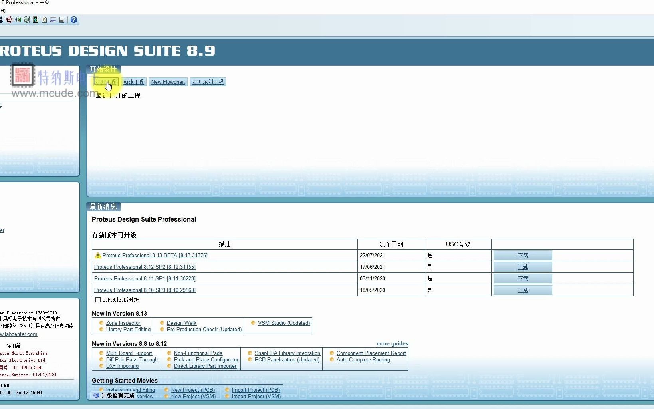Viewport: 654px width, 409px height.
Task: Open the Project Notes toolbar icon
Action: (x=62, y=20)
